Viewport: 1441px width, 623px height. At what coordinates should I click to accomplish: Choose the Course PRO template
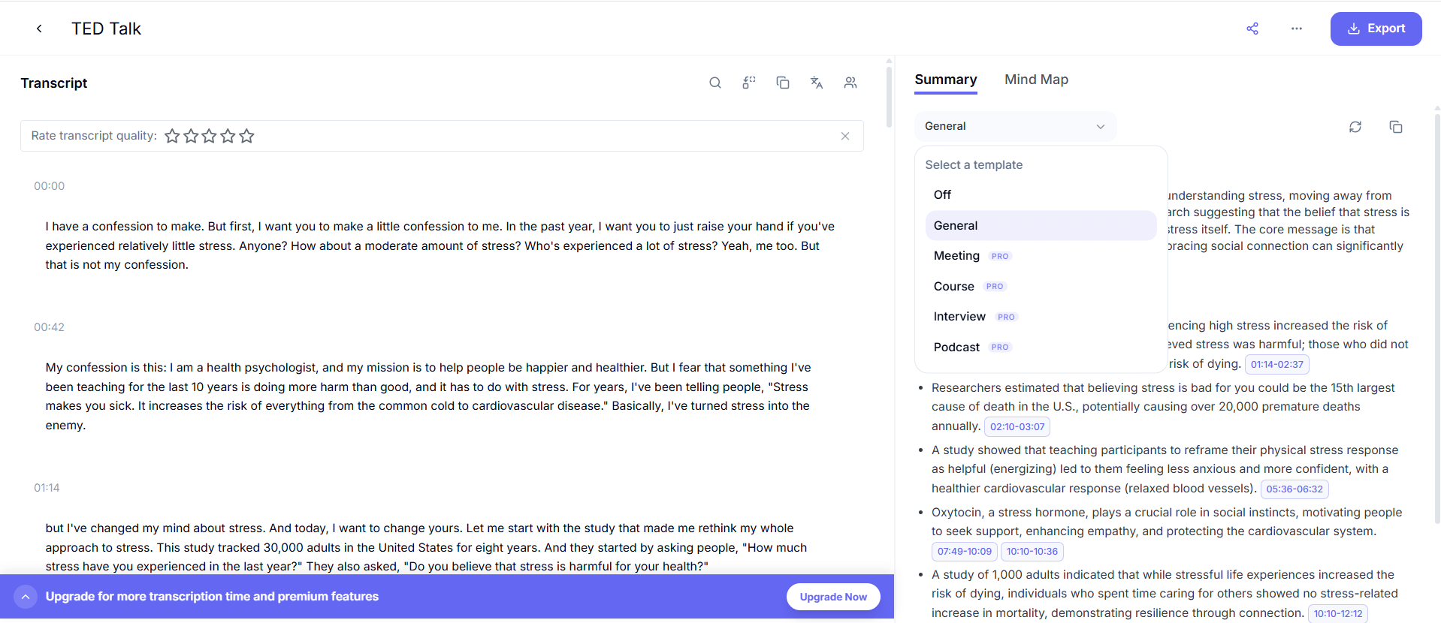(x=1041, y=286)
